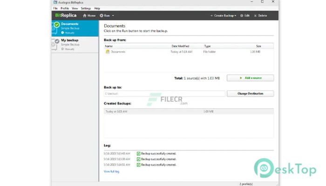326x186 pixels.
Task: Sort sources by Type column
Action: coord(207,46)
